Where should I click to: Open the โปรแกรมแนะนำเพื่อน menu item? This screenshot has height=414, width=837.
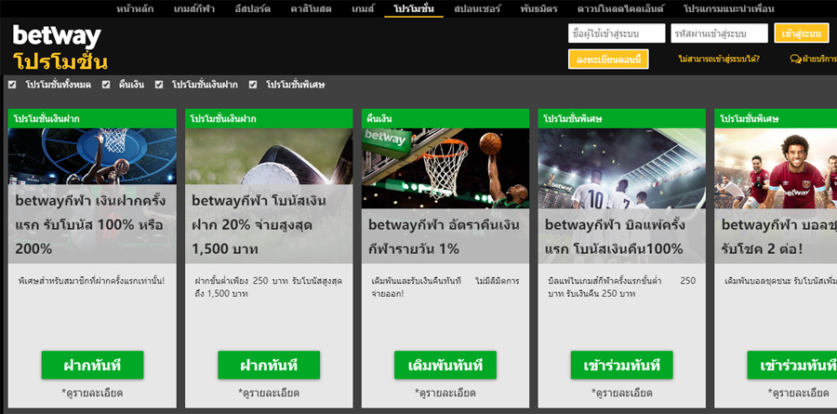pos(728,8)
